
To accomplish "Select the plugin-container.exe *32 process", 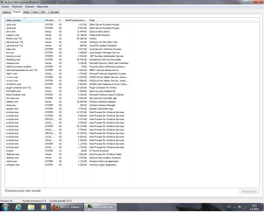I will pyautogui.click(x=67, y=88).
